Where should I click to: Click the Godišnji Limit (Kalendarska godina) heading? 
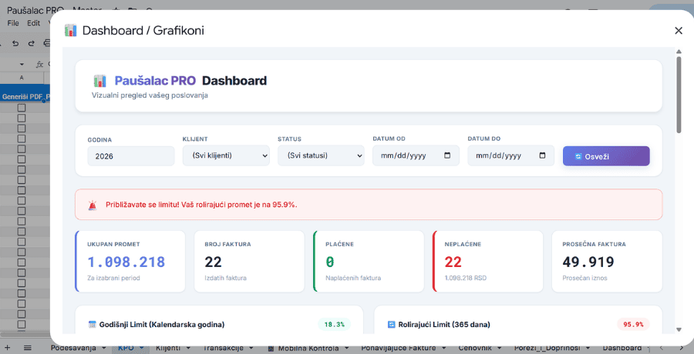pos(162,325)
